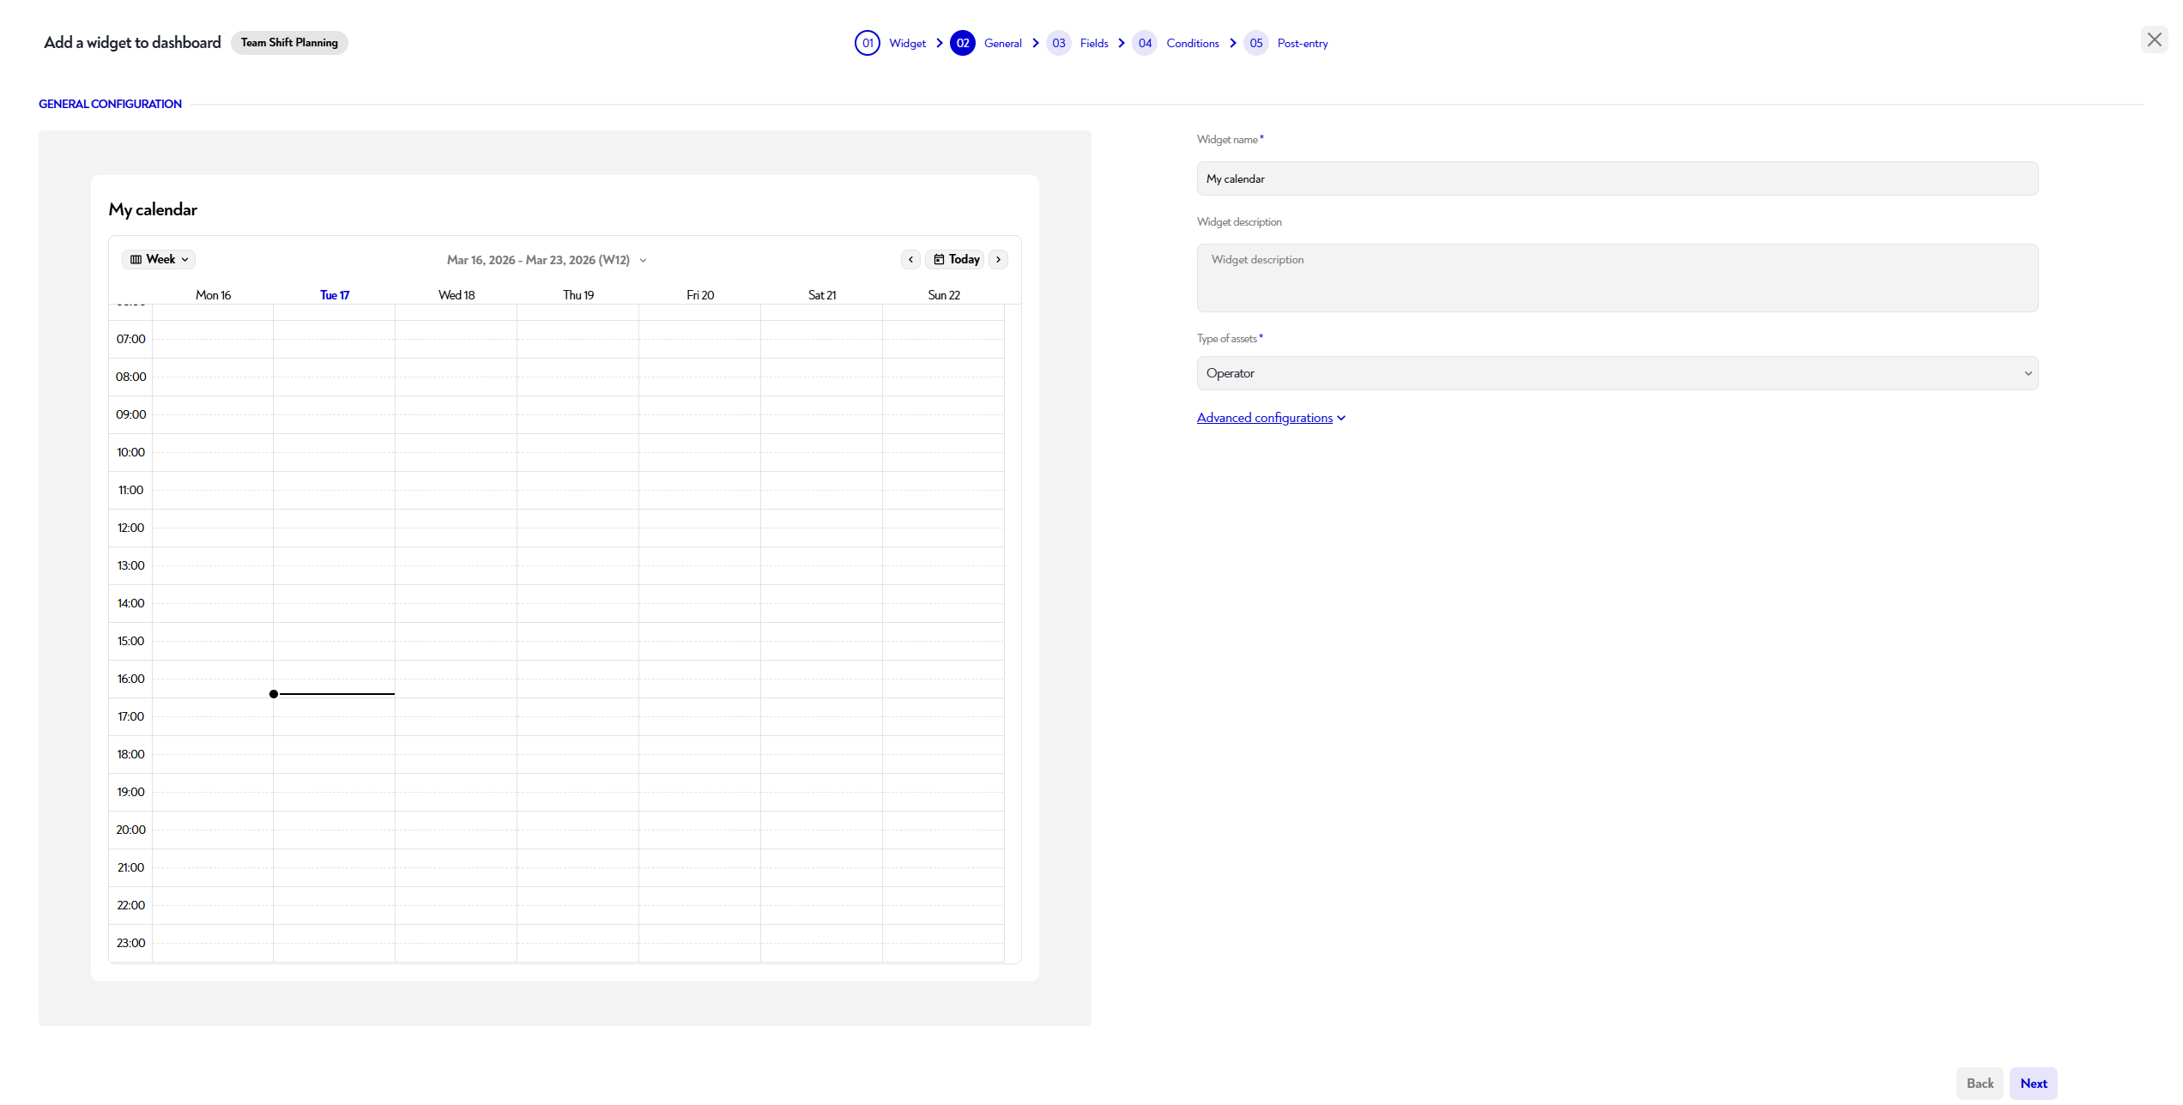The width and height of the screenshot is (2183, 1105).
Task: Click the calendar icon inside the Today button
Action: (x=940, y=259)
